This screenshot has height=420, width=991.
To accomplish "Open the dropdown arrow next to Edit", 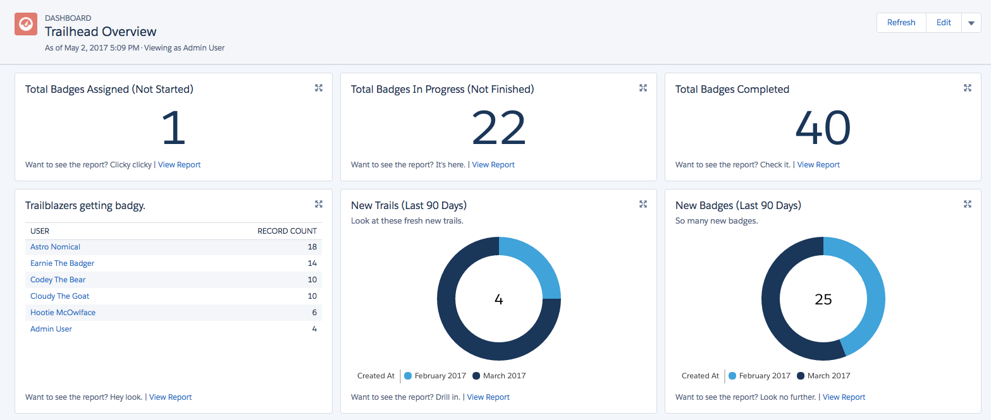I will coord(971,23).
